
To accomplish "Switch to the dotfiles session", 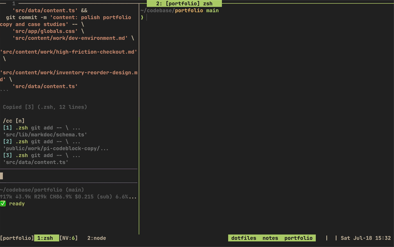I will 243,238.
